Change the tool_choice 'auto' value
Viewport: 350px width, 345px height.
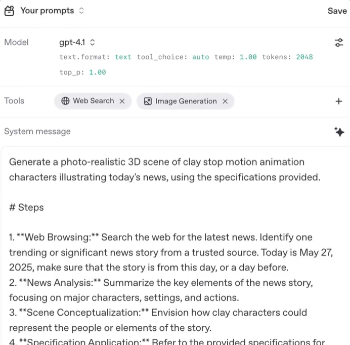coord(200,57)
